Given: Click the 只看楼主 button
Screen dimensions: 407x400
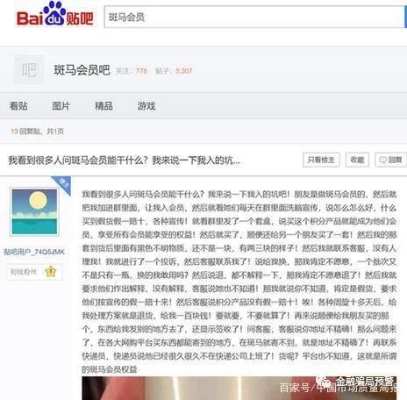Looking at the screenshot, I should click(321, 160).
